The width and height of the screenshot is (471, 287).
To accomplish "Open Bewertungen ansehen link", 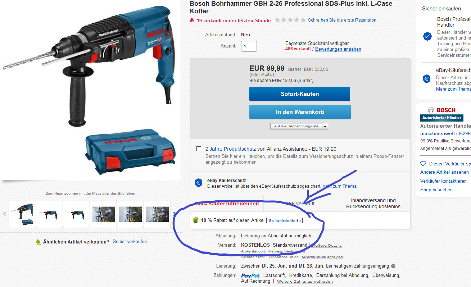I will coord(338,49).
